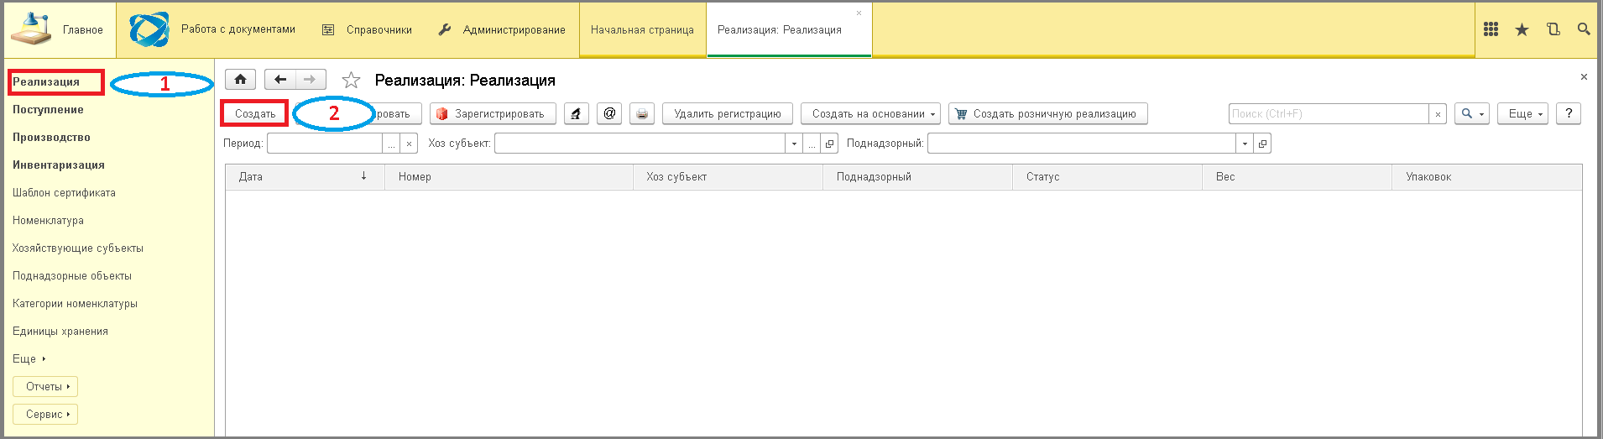Click the @ email icon button
Screen dimensions: 1603x439
pos(609,114)
